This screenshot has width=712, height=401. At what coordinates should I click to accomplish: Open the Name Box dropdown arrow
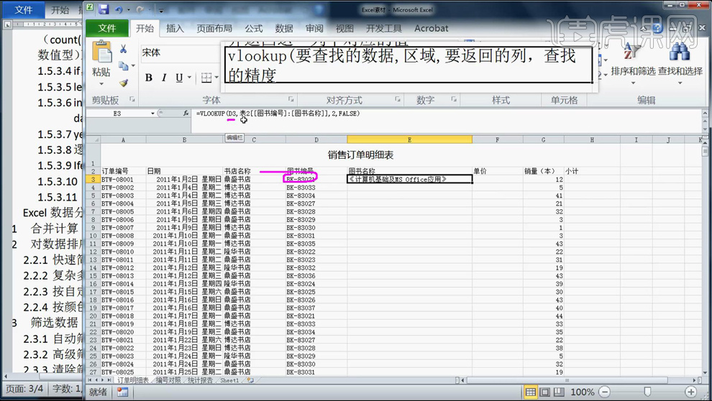(152, 114)
